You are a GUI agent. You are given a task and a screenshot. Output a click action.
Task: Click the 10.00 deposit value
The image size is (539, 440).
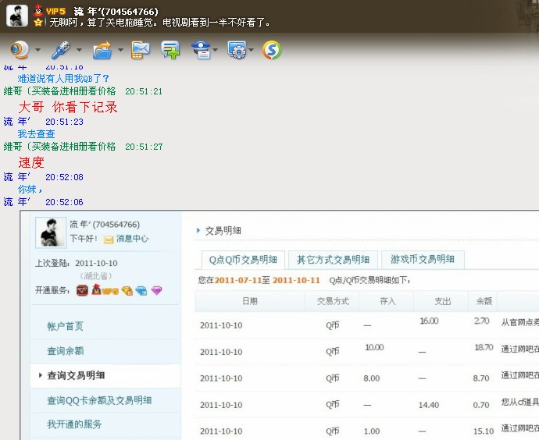[374, 347]
